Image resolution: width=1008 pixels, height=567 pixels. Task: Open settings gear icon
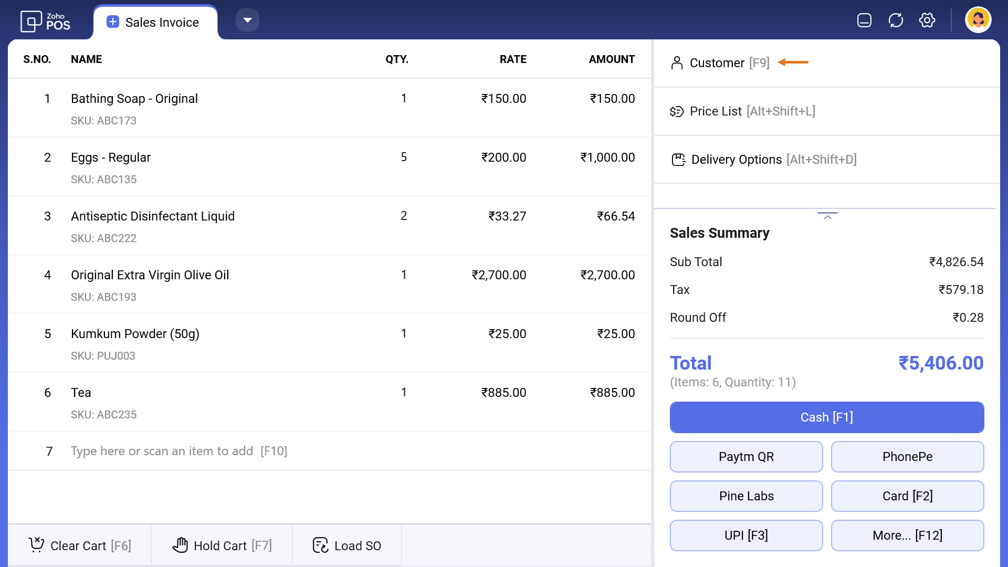coord(927,20)
